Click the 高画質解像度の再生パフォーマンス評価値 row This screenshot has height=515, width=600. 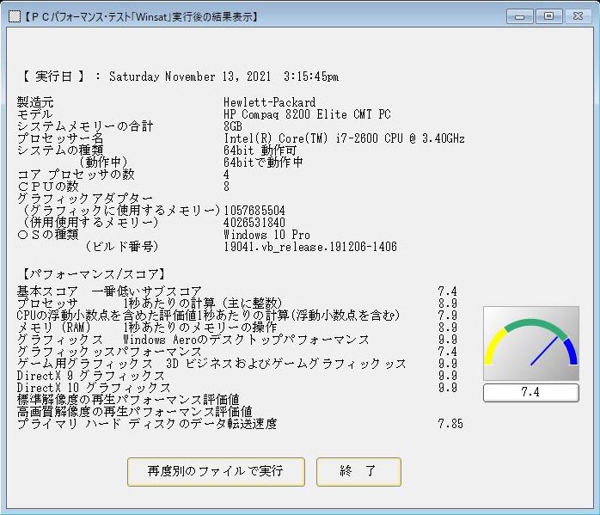tap(134, 412)
